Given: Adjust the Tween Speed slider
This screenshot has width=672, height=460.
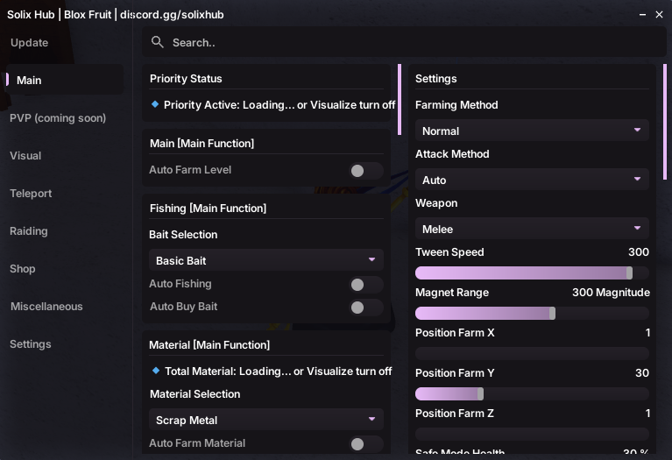Looking at the screenshot, I should (x=532, y=272).
